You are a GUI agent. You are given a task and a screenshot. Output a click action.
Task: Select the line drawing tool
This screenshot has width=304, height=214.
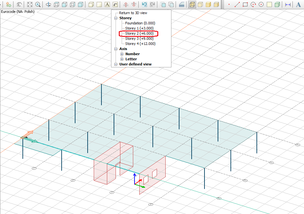237,4
